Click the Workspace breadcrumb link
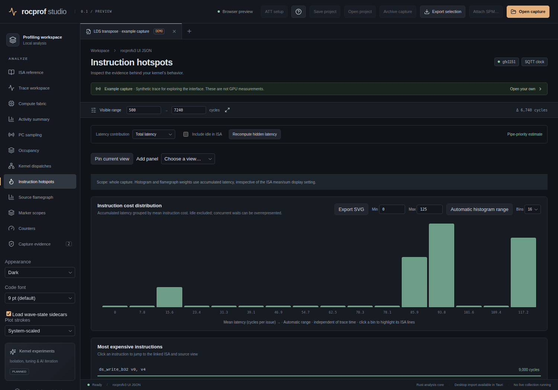558x390 pixels. (100, 51)
